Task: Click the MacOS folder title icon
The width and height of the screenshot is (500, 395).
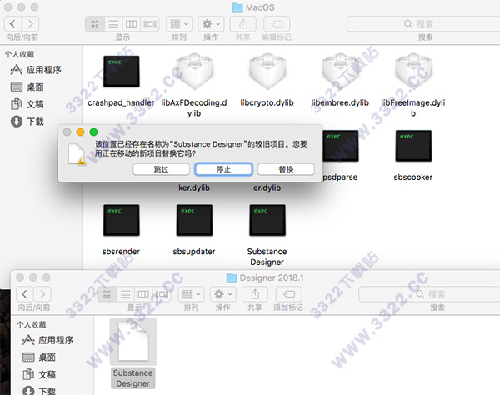Action: coord(237,7)
